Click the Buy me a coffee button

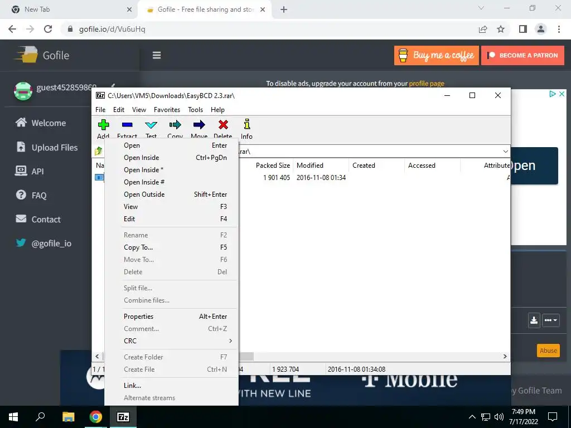436,55
